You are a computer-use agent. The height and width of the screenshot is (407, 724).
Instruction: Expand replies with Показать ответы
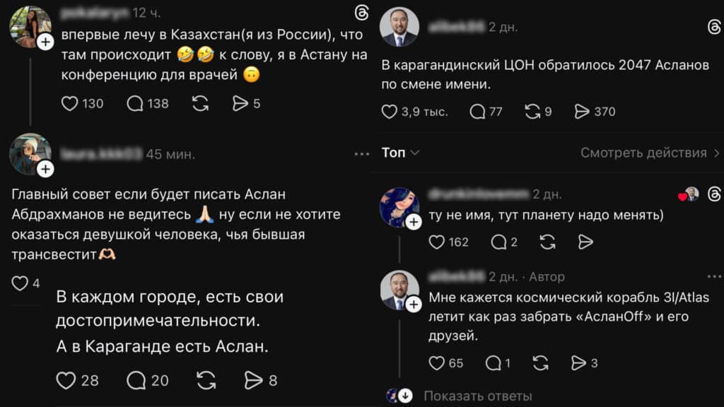click(477, 396)
